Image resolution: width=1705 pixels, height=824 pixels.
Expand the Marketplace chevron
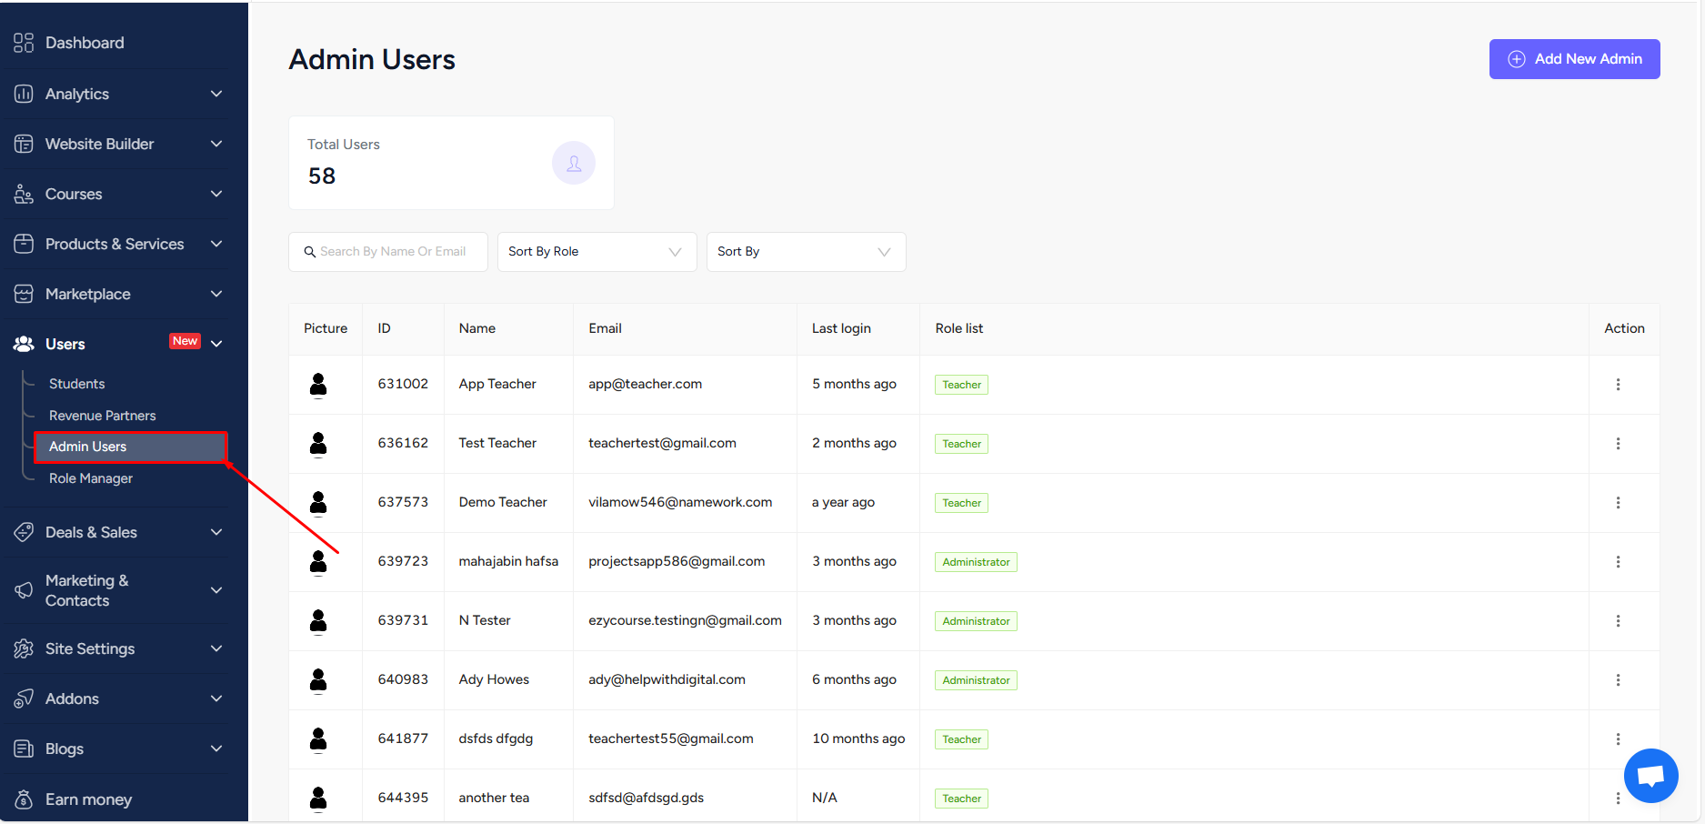(216, 294)
